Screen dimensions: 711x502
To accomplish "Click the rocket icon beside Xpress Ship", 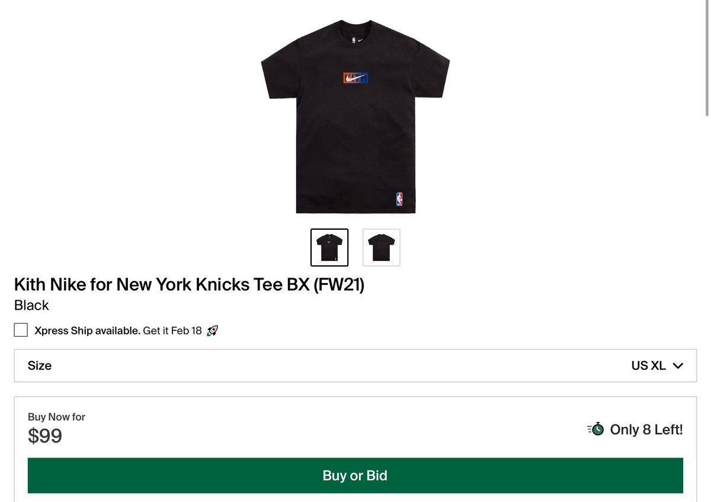I will pyautogui.click(x=212, y=331).
